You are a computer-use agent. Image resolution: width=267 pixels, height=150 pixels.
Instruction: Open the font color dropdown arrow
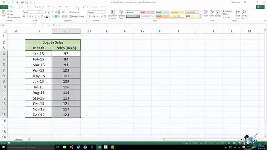click(49, 16)
